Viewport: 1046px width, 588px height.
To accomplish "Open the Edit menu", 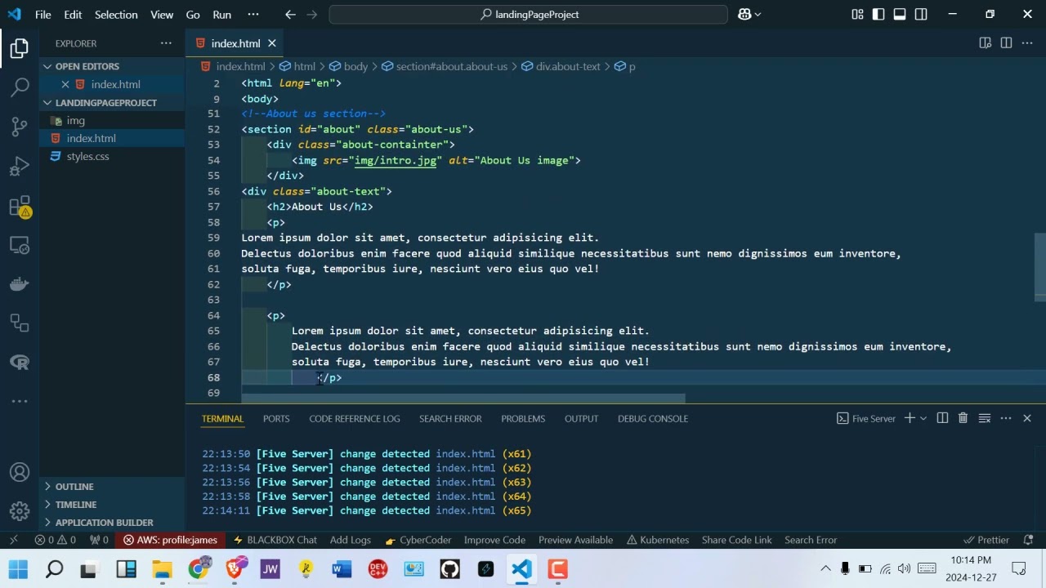I will click(x=73, y=15).
